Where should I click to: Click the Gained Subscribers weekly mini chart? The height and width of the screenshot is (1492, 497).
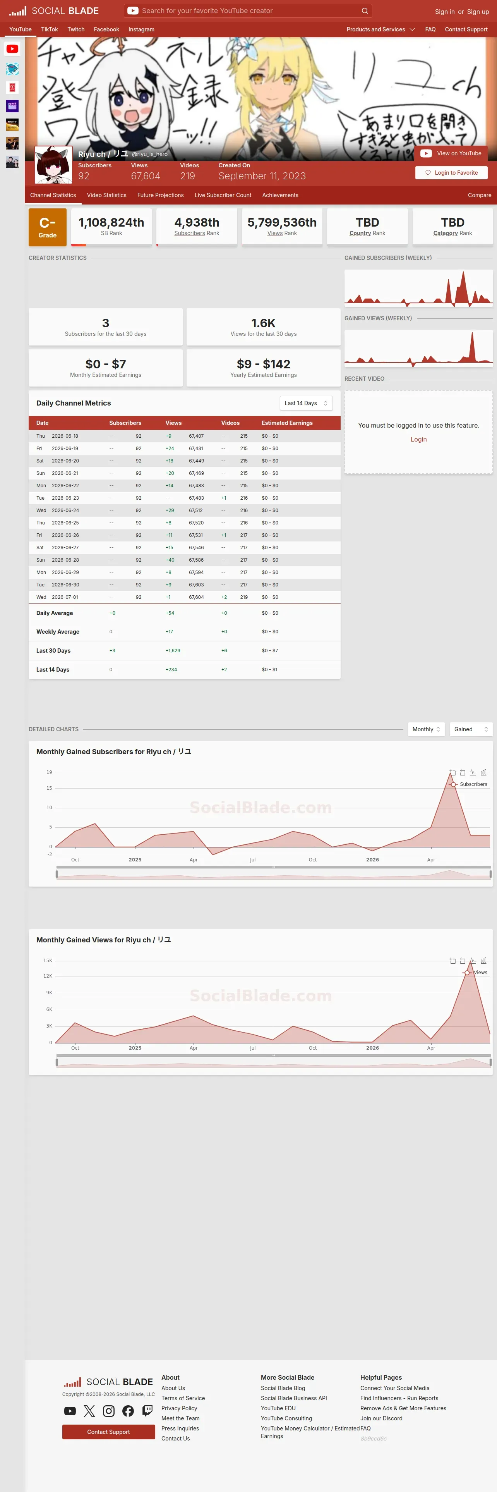[419, 289]
